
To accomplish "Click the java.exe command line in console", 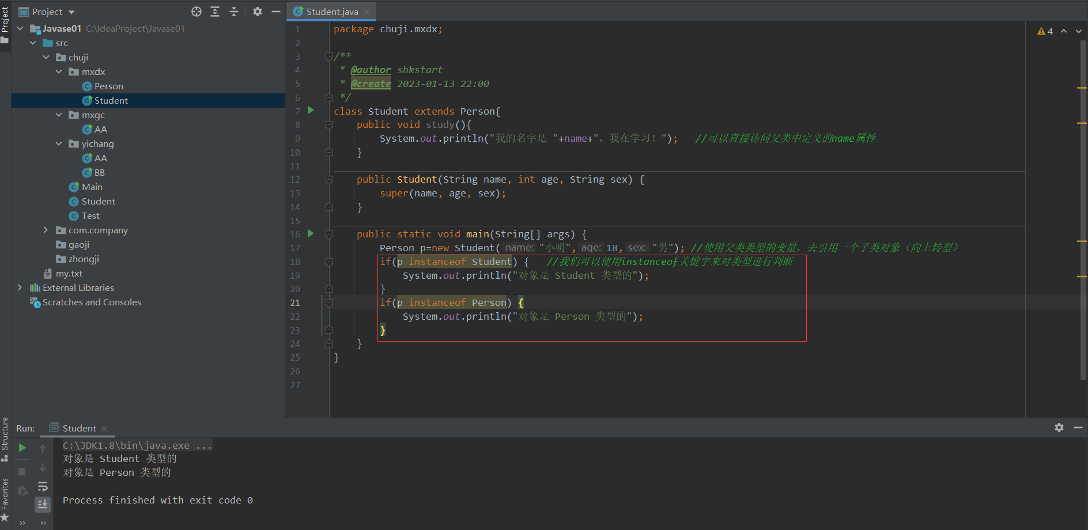I will [137, 445].
